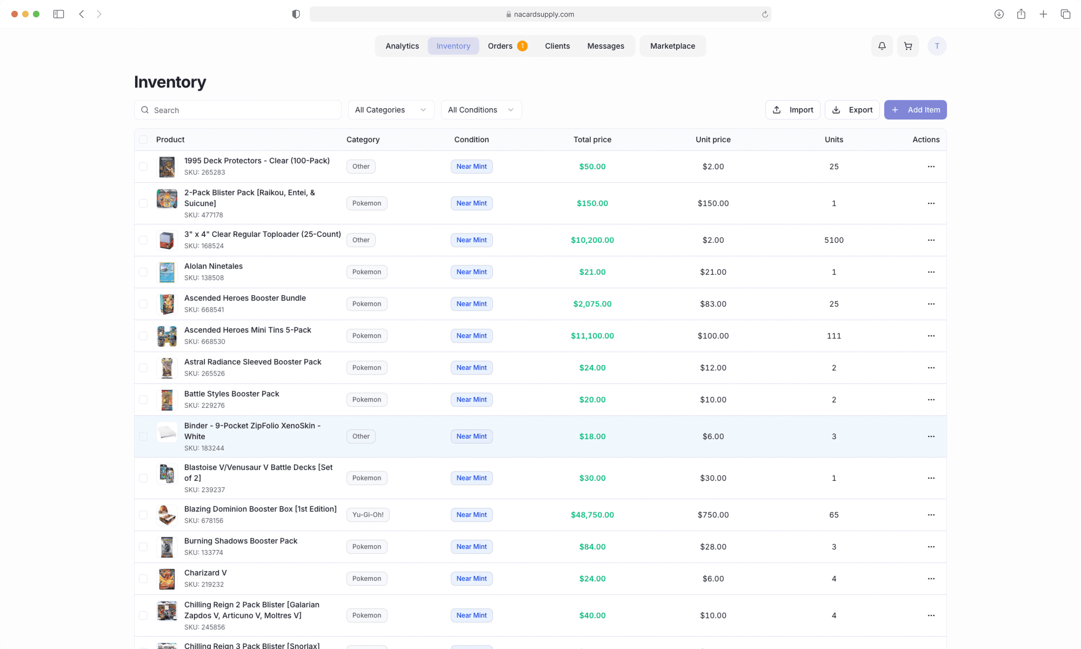
Task: Switch to the Analytics tab
Action: (402, 46)
